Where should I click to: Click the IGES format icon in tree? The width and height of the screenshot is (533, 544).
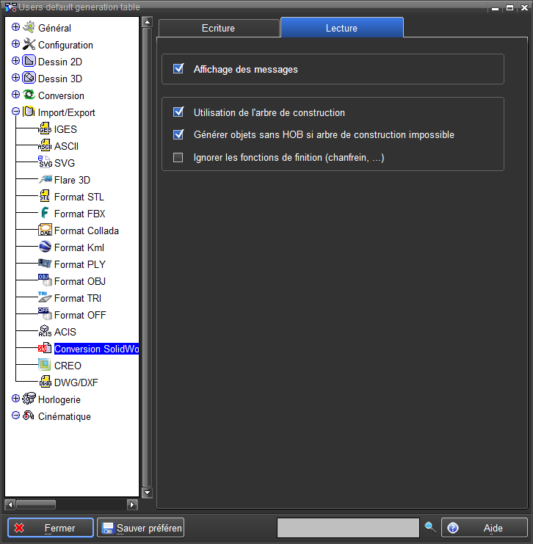coord(45,129)
